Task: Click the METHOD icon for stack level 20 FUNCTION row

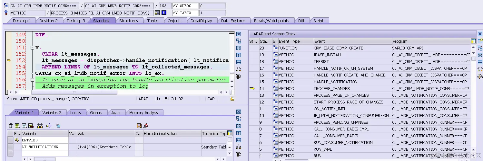Action: (276, 48)
